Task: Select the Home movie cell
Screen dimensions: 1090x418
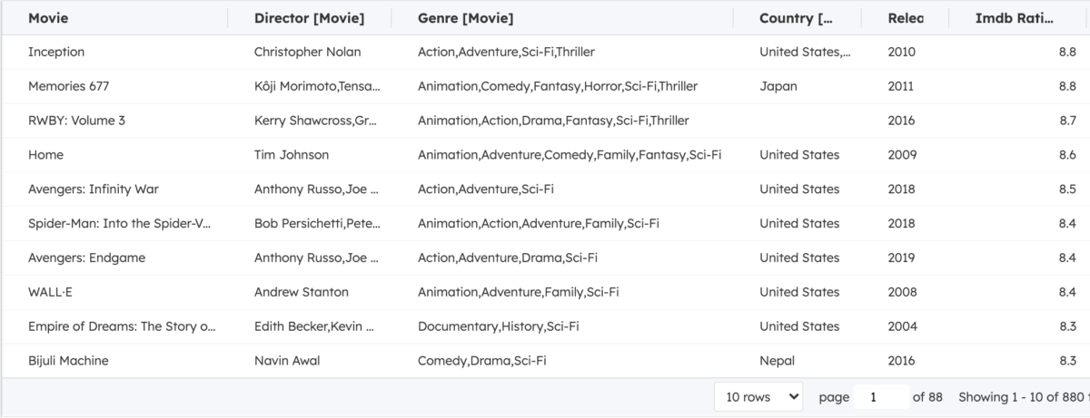Action: pyautogui.click(x=45, y=155)
